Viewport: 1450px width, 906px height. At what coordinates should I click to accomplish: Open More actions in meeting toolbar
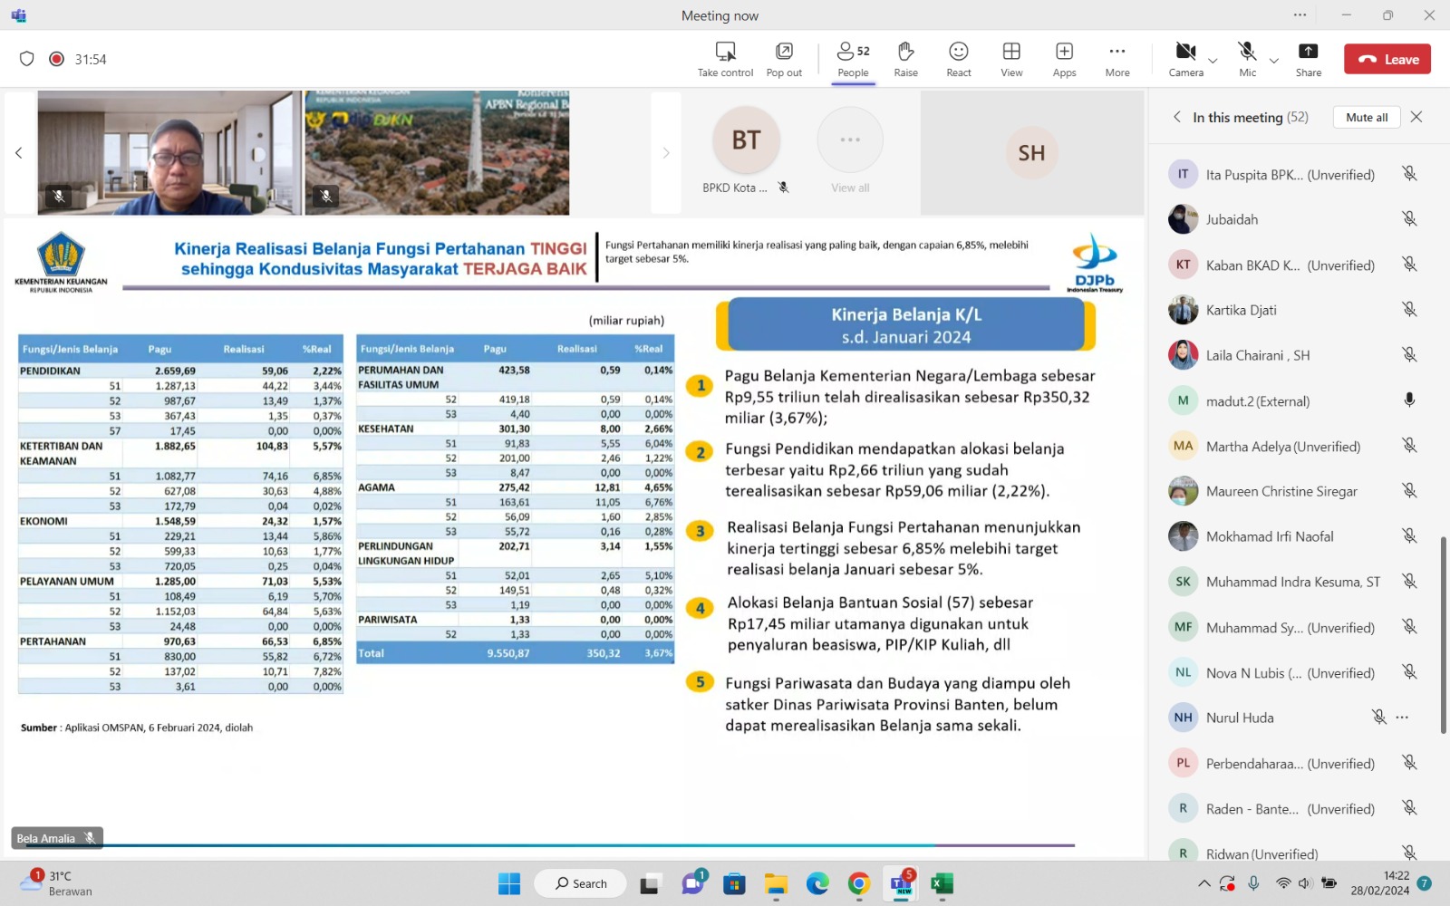point(1116,52)
